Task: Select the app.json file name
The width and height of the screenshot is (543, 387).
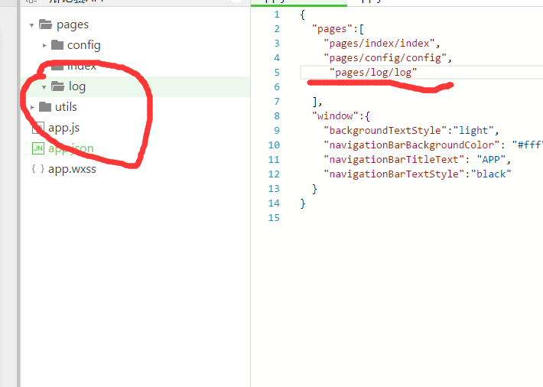Action: (x=71, y=148)
